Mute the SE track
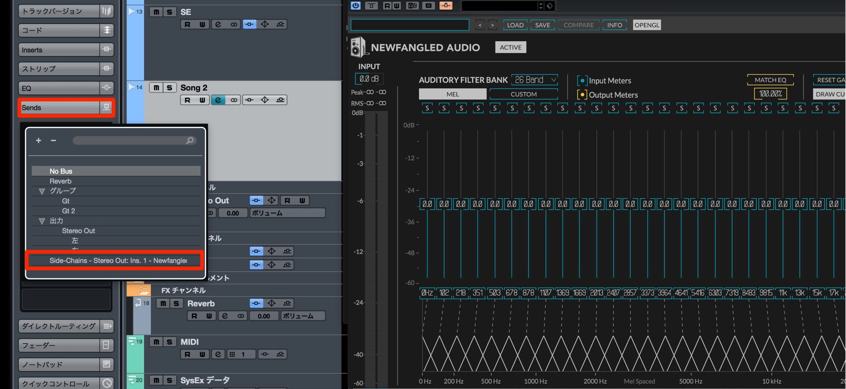 [155, 12]
